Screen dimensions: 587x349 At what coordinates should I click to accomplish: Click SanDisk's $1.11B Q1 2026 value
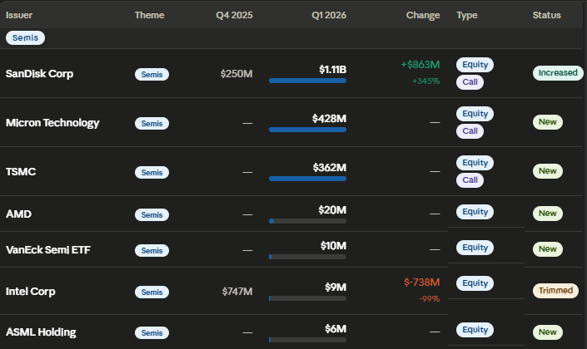pos(332,70)
